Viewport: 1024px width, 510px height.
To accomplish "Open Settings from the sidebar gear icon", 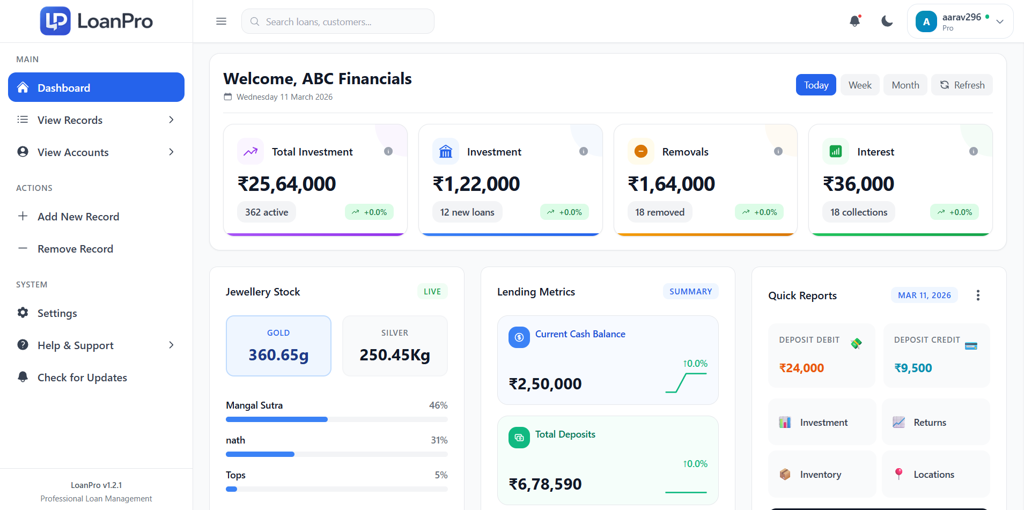I will click(x=23, y=313).
